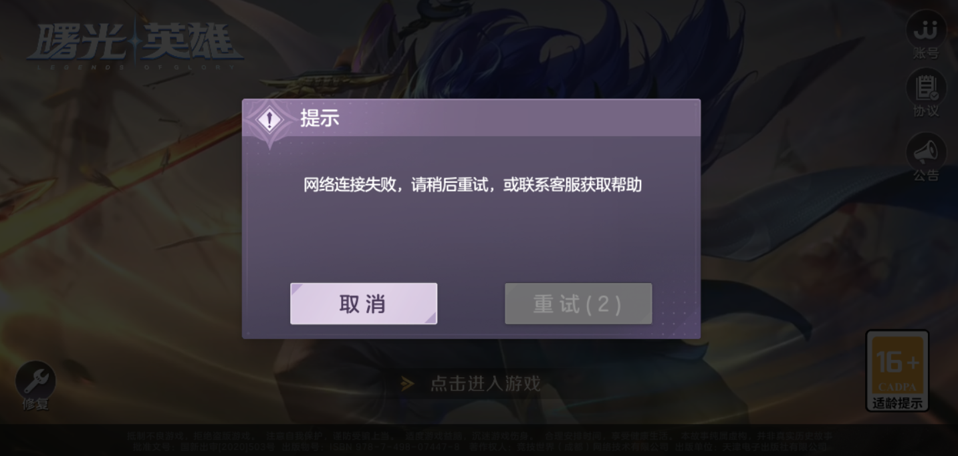Click the 曙光英雄 game logo
The image size is (958, 456).
click(135, 41)
